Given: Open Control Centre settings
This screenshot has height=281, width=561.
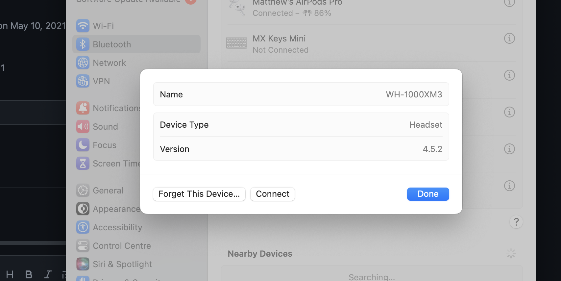Looking at the screenshot, I should 83,245.
